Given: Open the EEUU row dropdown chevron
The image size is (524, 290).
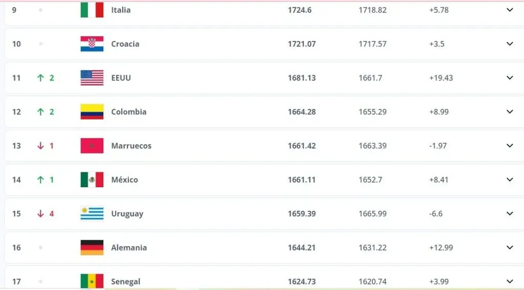Looking at the screenshot, I should [x=510, y=78].
